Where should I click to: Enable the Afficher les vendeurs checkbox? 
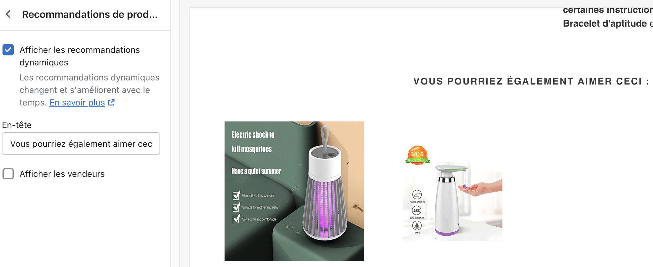coord(8,174)
